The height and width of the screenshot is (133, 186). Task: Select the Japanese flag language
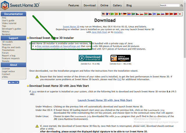point(180,14)
